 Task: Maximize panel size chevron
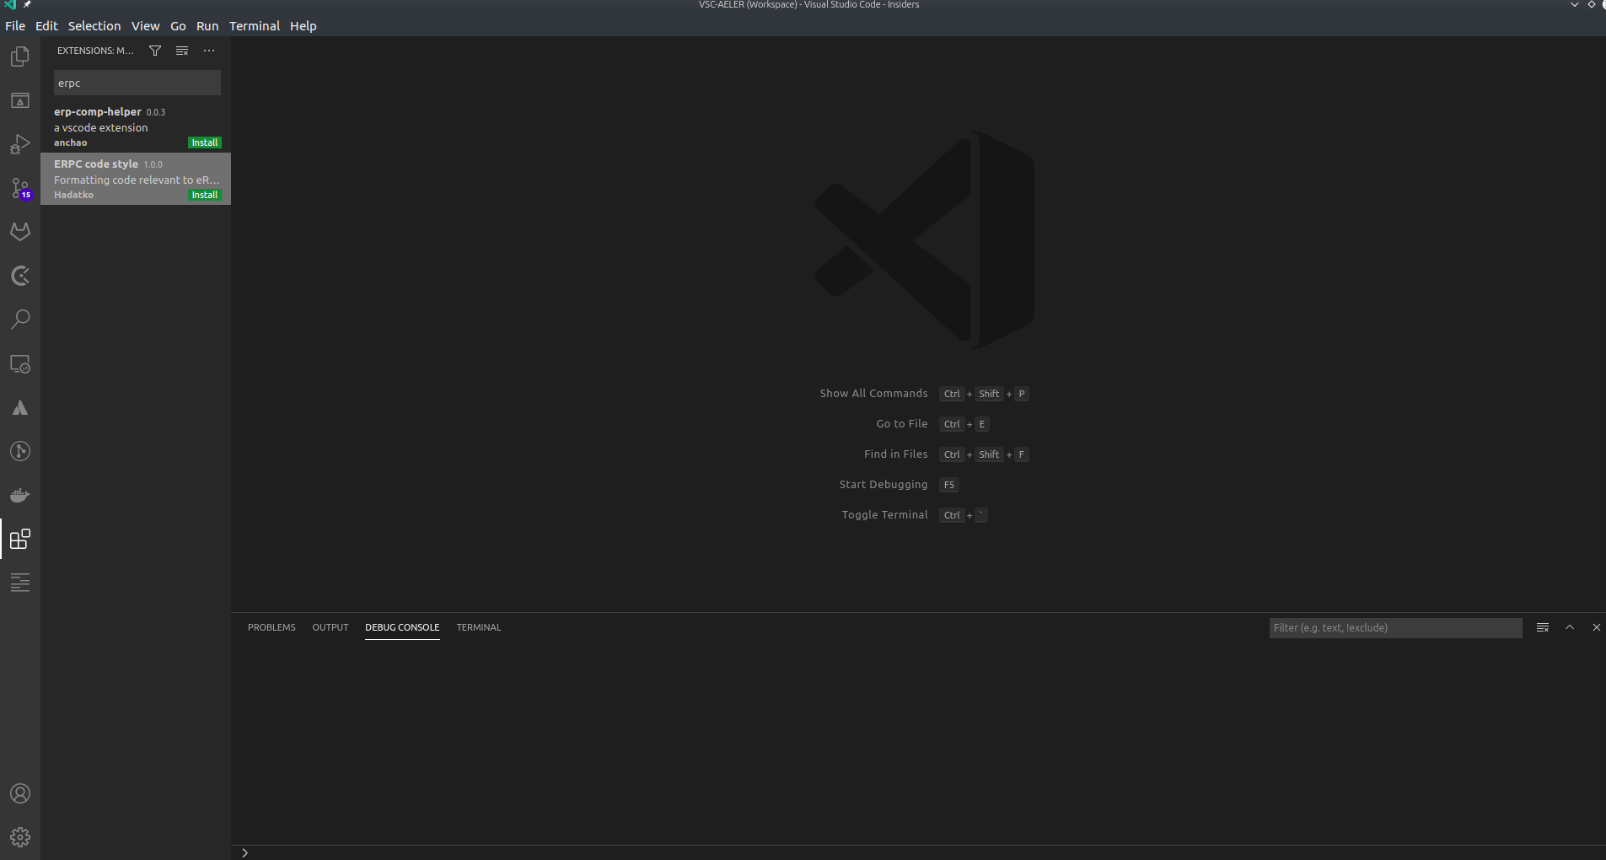click(1570, 627)
